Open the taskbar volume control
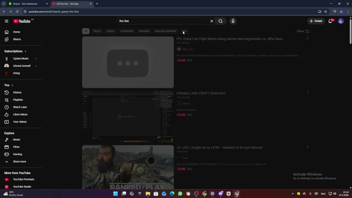This screenshot has width=352, height=198. tap(335, 194)
